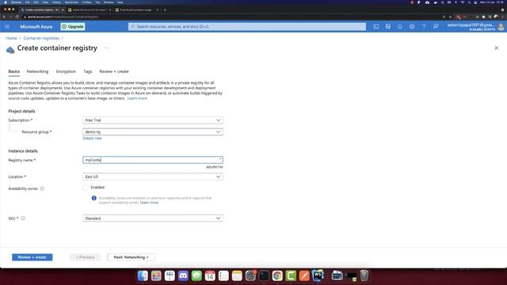Follow Learn more link about availability zones
The height and width of the screenshot is (285, 507).
(149, 203)
